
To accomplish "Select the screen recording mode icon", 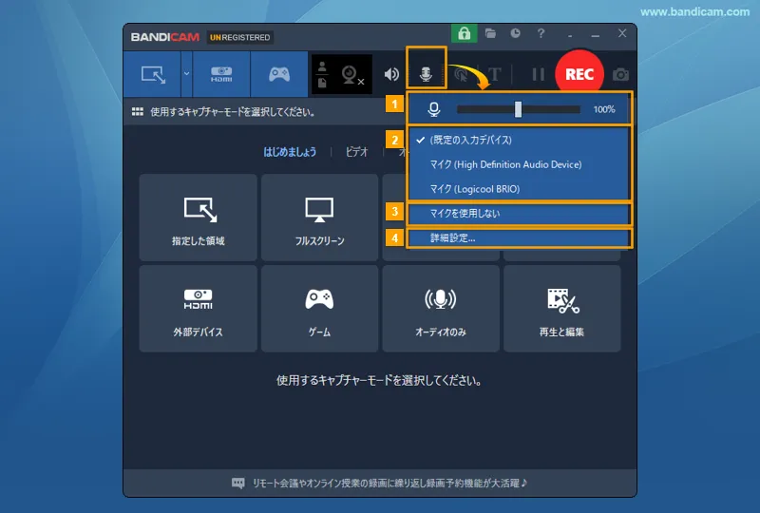I will pyautogui.click(x=153, y=74).
